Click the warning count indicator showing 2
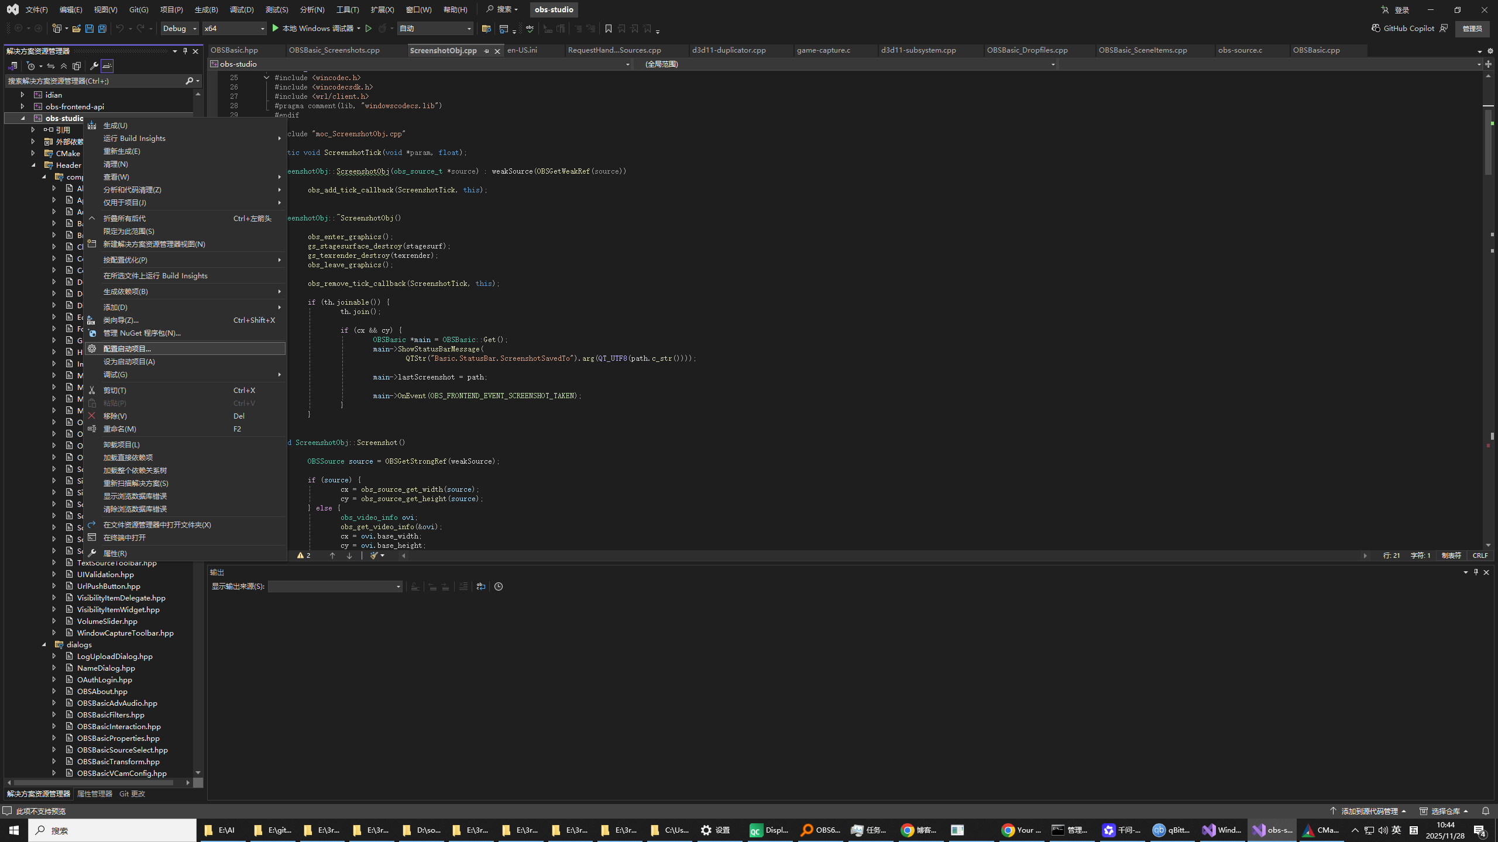This screenshot has height=842, width=1498. pyautogui.click(x=304, y=555)
